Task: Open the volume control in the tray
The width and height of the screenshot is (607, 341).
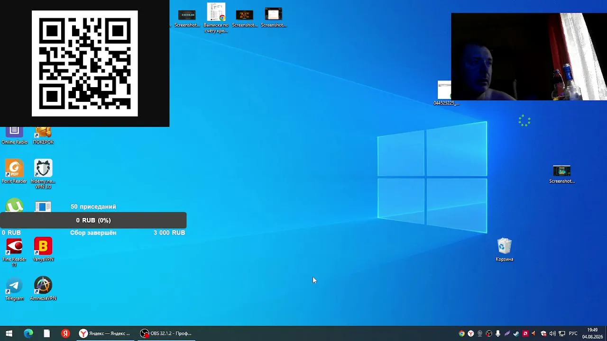Action: pyautogui.click(x=552, y=333)
